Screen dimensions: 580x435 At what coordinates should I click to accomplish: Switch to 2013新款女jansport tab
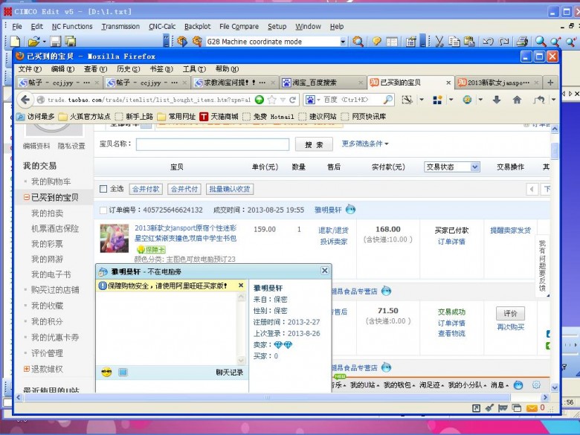tap(499, 82)
